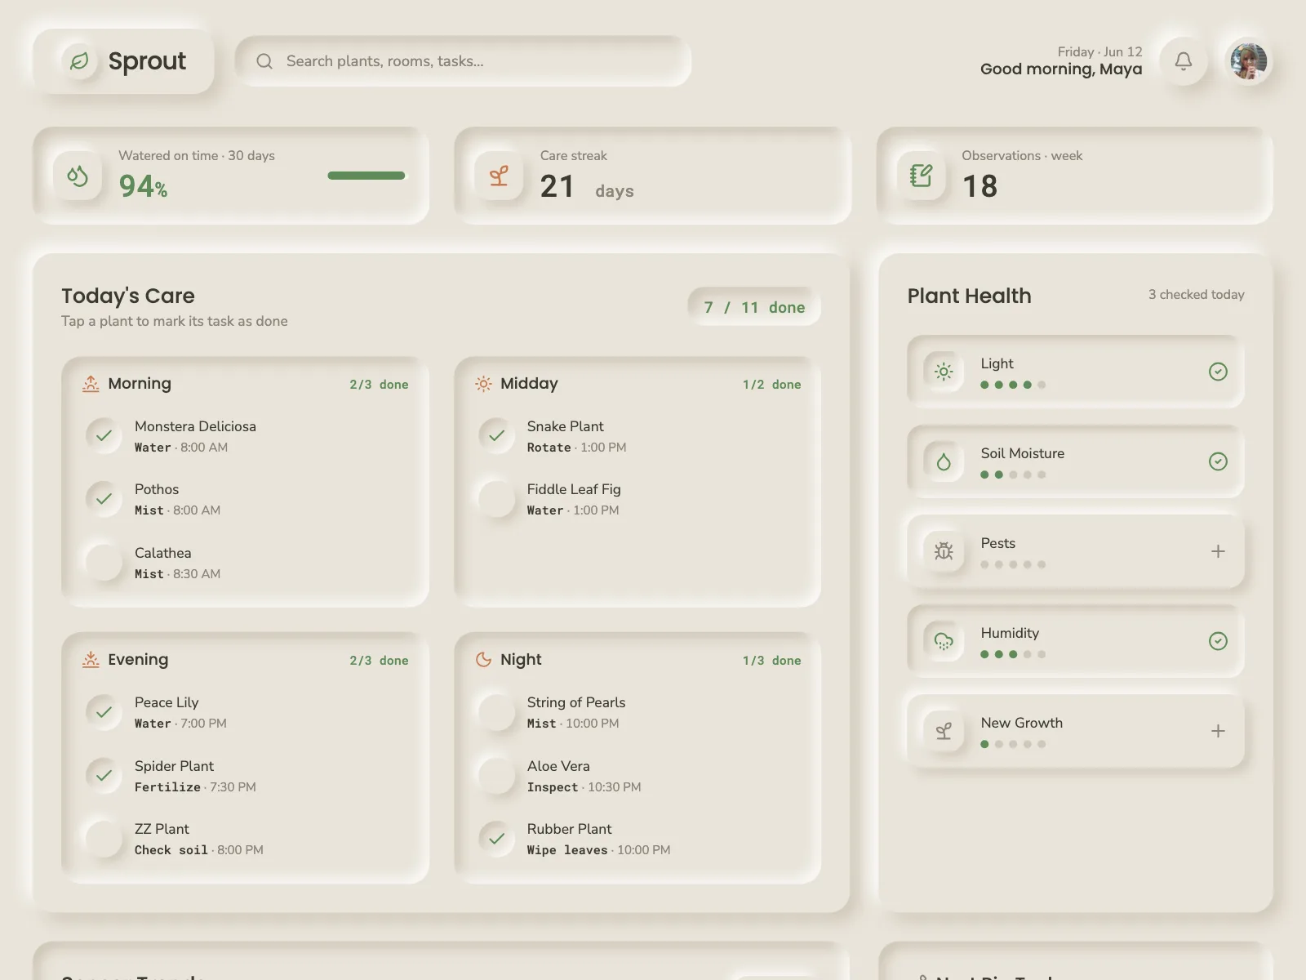Uncheck Rubber Plant wipe leaves task
Image resolution: width=1306 pixels, height=980 pixels.
coord(496,839)
